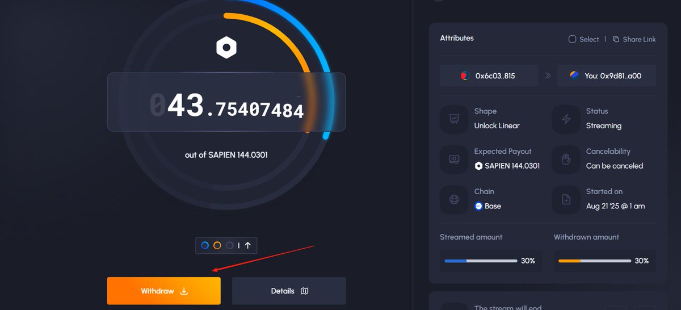Click the up arrow in the legend bar
The height and width of the screenshot is (310, 681).
click(x=247, y=245)
